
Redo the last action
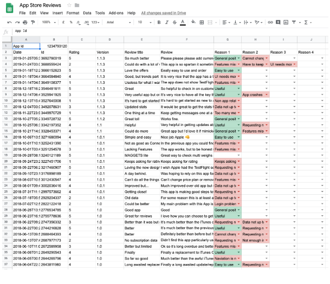tap(17, 22)
